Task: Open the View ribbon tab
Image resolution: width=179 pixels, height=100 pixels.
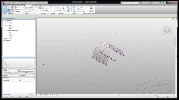Action: 18,5
